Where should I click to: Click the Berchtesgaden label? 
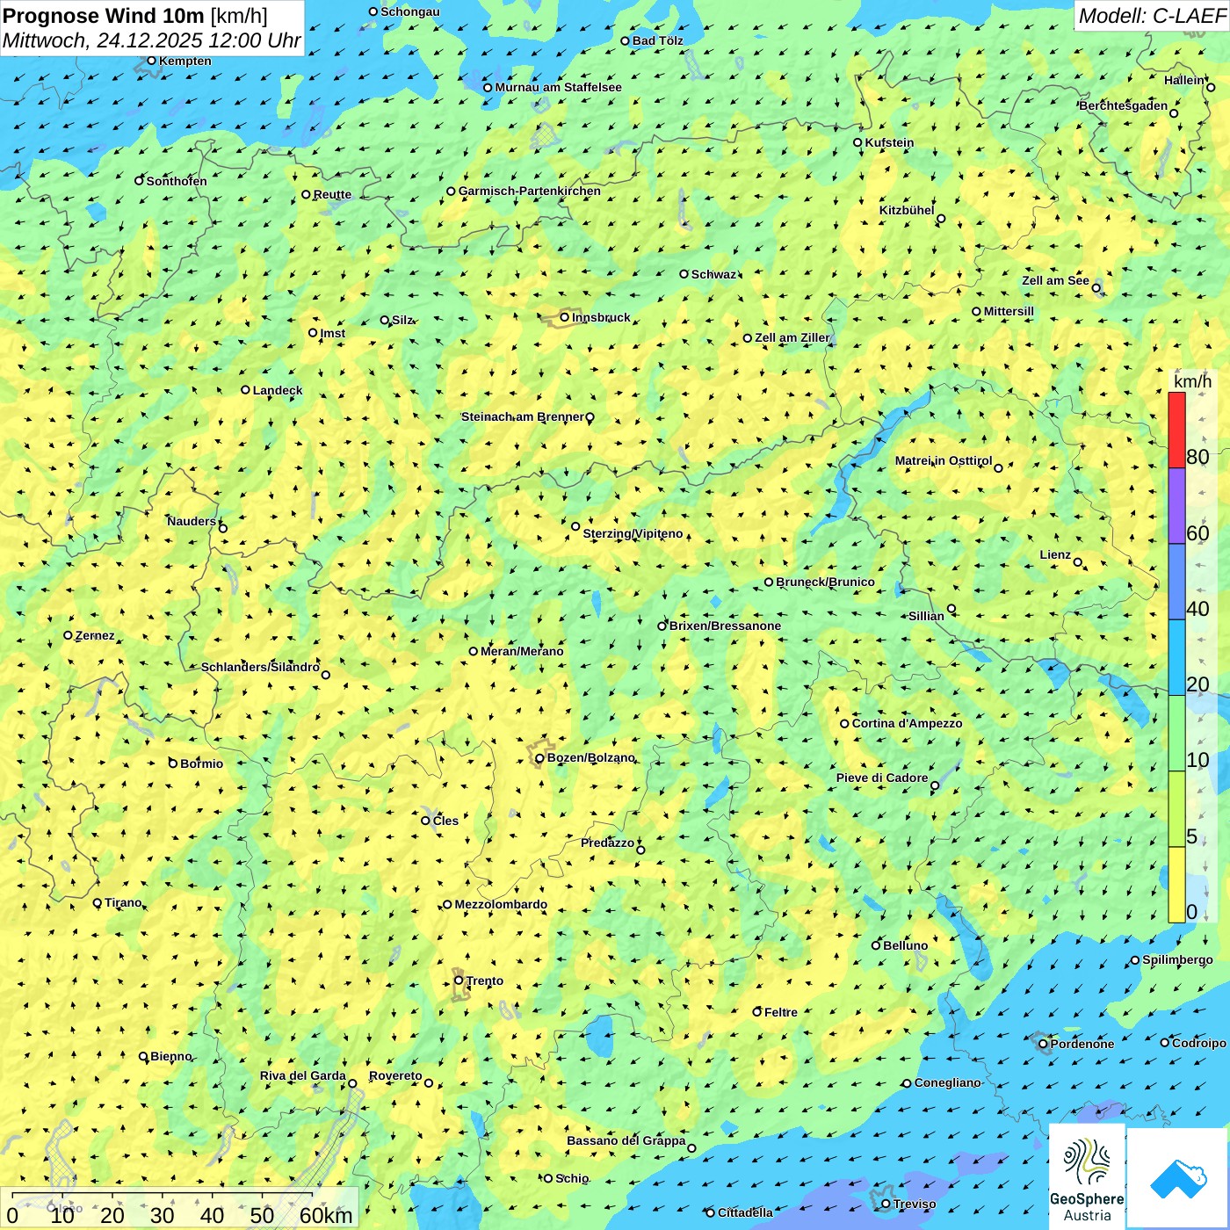tap(1124, 105)
